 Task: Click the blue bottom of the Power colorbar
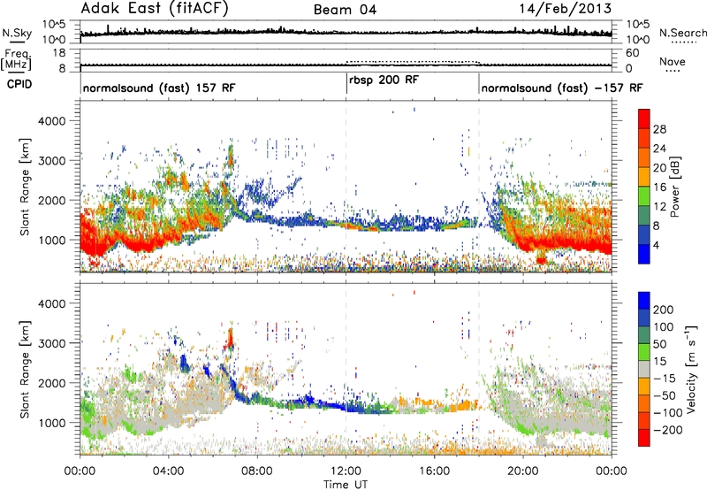pyautogui.click(x=644, y=254)
